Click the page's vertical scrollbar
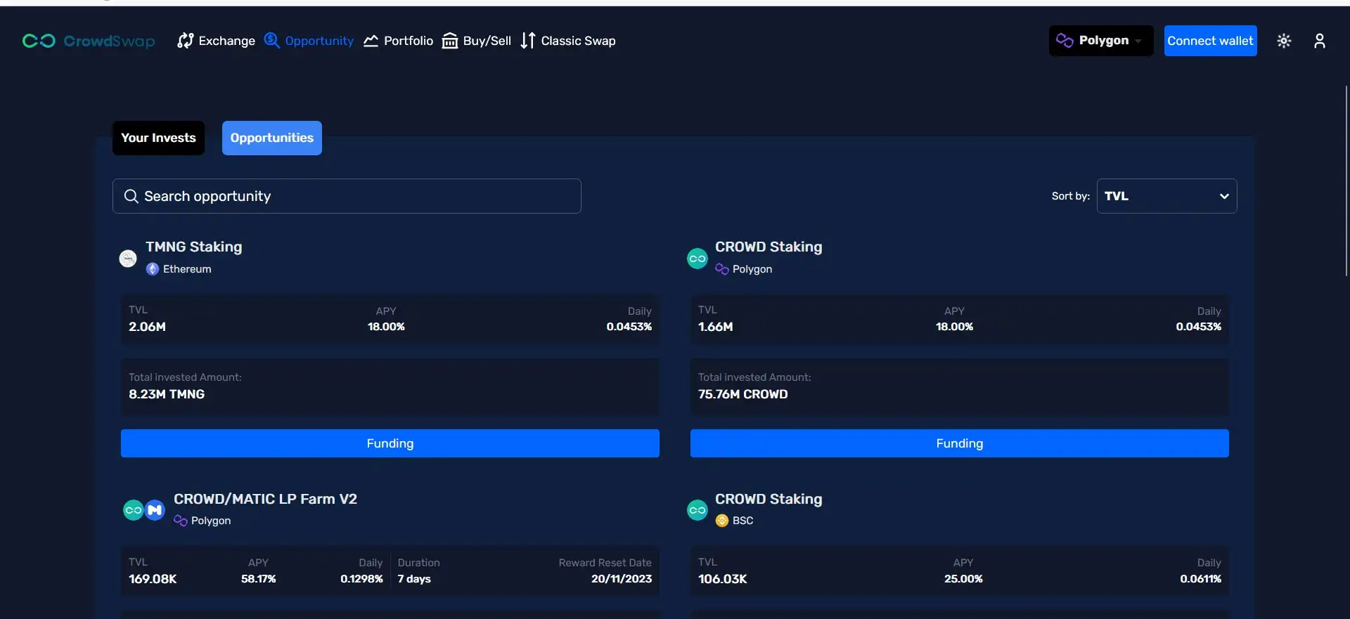 click(1346, 181)
